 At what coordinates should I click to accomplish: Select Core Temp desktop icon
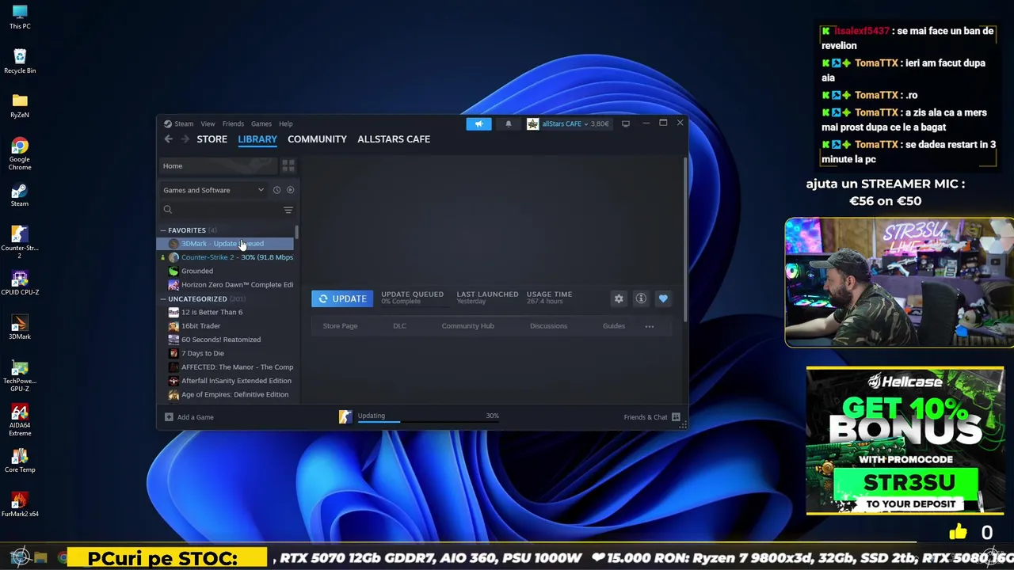tap(20, 461)
